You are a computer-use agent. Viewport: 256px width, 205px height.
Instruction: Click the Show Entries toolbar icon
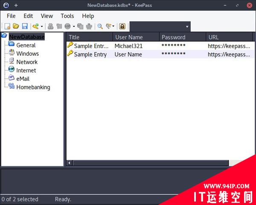click(x=108, y=26)
